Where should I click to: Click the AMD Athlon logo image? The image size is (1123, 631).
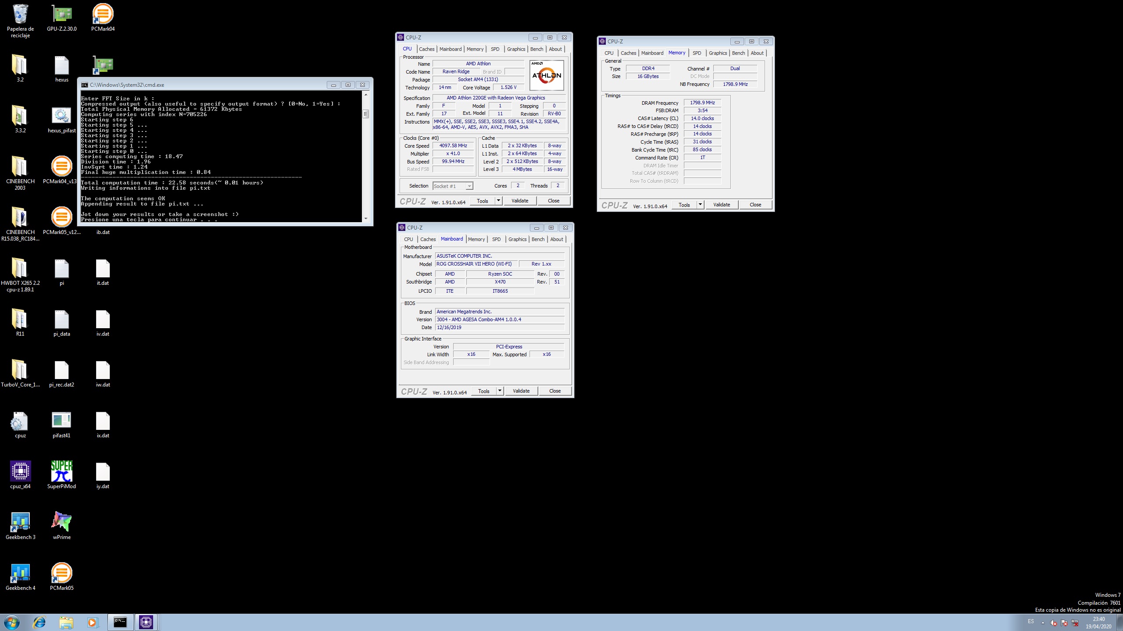(546, 75)
